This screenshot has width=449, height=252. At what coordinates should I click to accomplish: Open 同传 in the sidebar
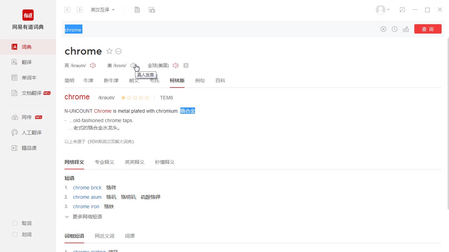coord(28,117)
